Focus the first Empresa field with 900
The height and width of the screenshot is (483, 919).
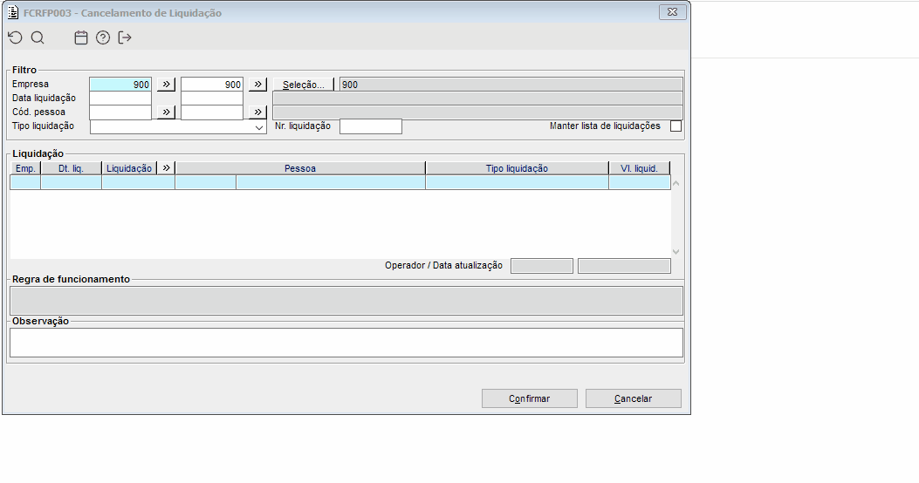click(x=120, y=85)
